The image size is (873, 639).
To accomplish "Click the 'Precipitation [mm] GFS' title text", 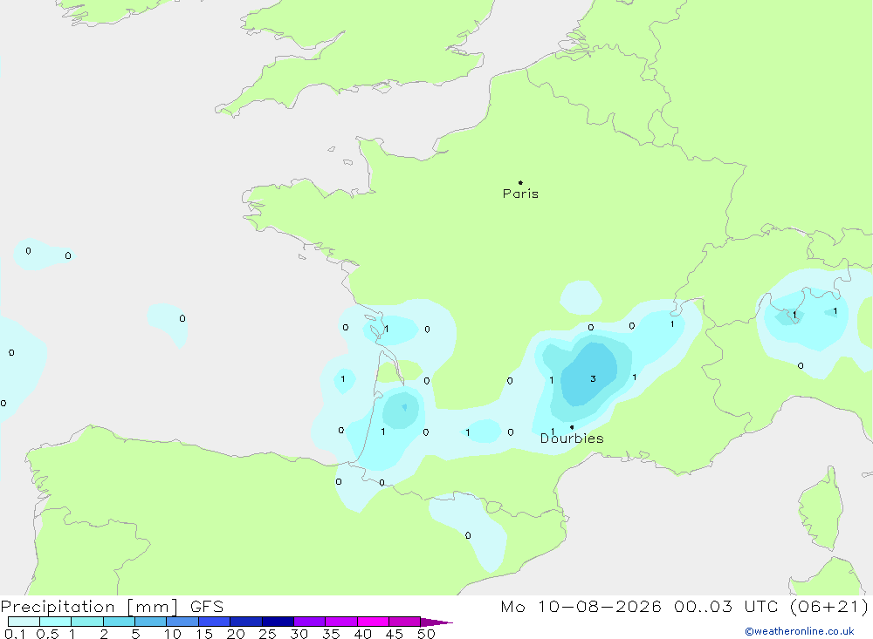I will click(x=112, y=606).
